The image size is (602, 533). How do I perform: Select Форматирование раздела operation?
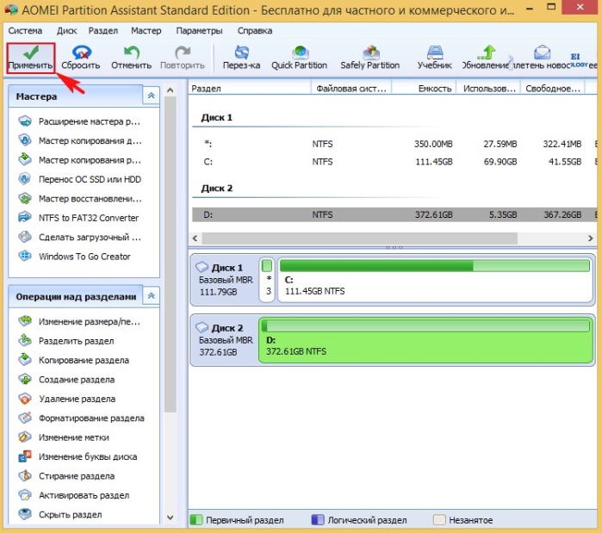click(x=82, y=418)
